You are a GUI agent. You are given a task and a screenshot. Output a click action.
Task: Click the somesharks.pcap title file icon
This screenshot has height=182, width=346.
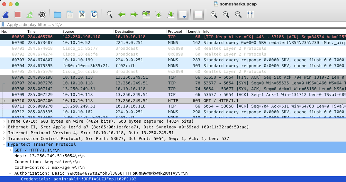pyautogui.click(x=216, y=4)
